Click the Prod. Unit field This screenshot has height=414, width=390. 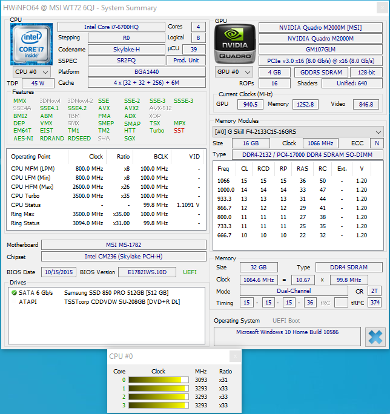coord(186,61)
